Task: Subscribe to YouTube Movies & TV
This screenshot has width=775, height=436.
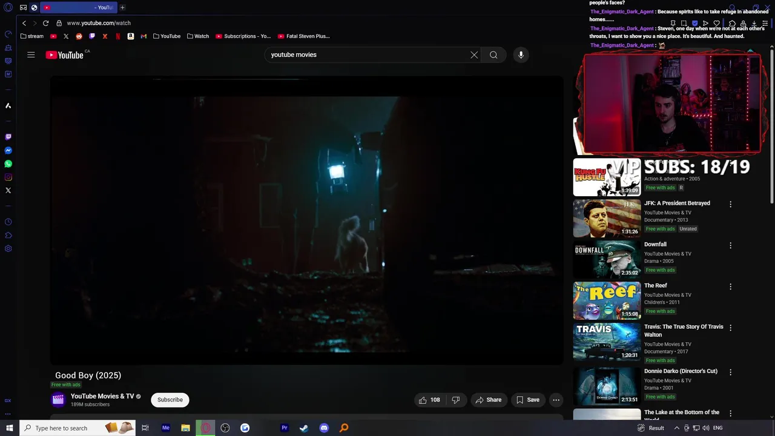Action: tap(170, 400)
